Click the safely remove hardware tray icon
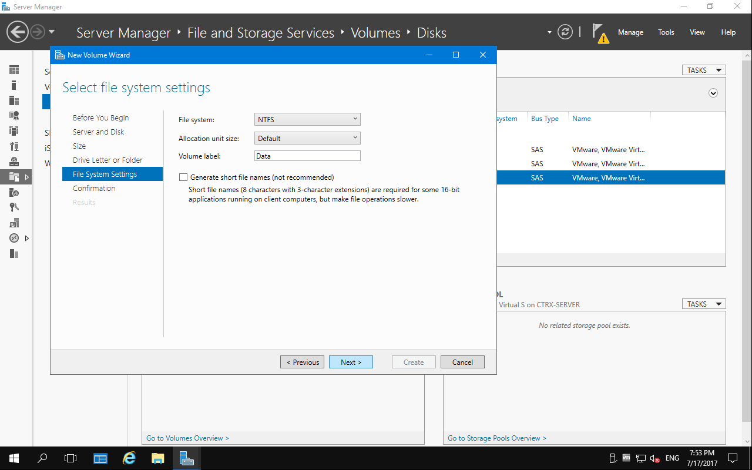 tap(613, 458)
